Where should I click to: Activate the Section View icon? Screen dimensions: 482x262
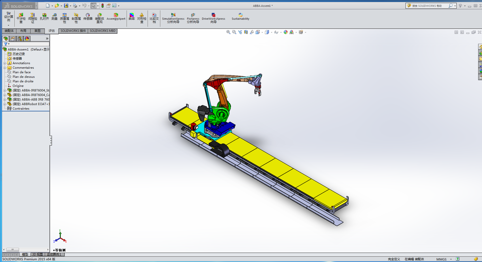(x=246, y=32)
